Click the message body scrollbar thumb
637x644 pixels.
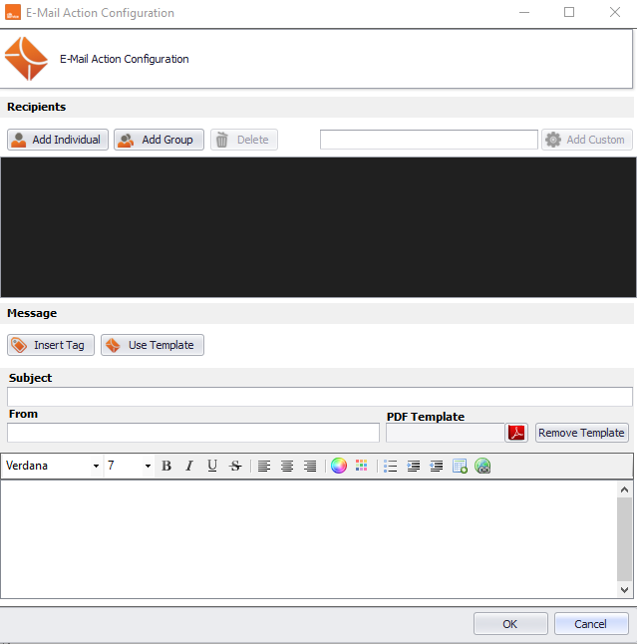click(x=624, y=539)
